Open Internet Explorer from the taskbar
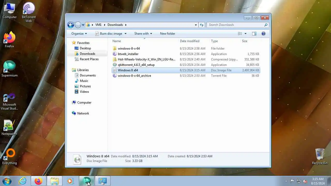Screen dimensions: 331x186 [x=23, y=181]
